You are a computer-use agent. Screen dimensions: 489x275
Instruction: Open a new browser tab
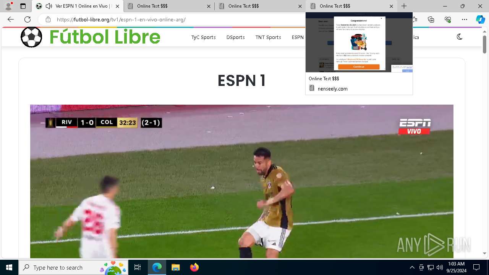click(x=404, y=6)
